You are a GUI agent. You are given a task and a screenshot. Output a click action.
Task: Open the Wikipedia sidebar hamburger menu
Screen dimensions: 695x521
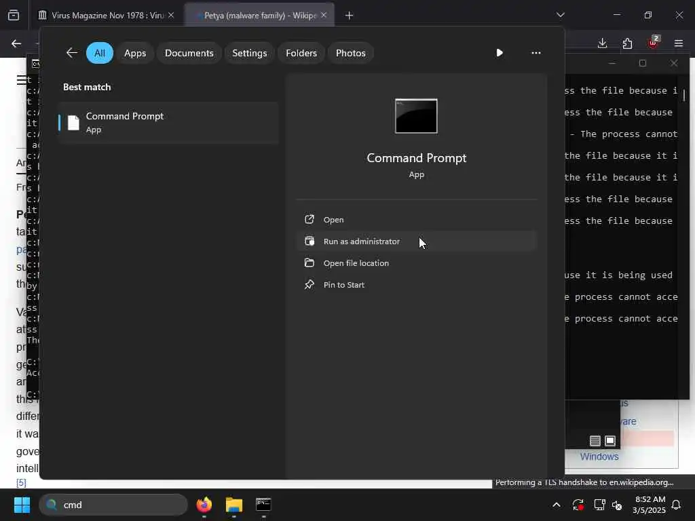tap(21, 80)
